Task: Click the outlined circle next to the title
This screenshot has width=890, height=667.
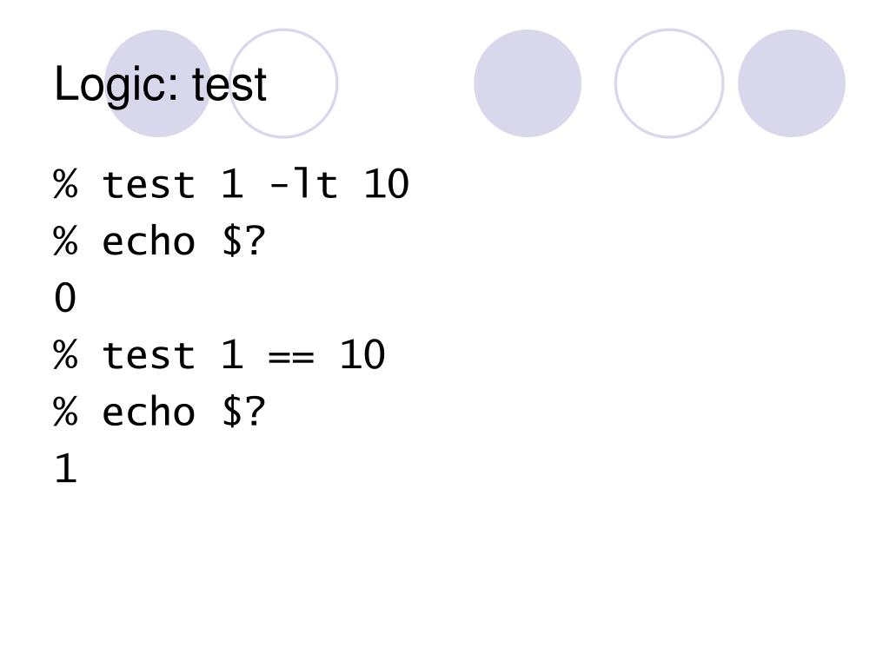Action: pos(283,83)
